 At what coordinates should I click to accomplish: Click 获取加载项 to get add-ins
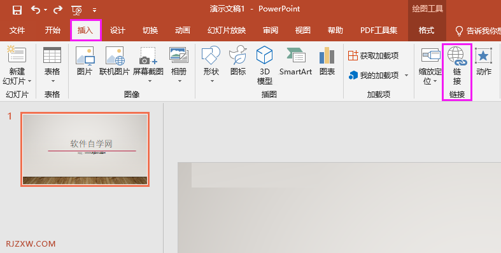click(374, 55)
